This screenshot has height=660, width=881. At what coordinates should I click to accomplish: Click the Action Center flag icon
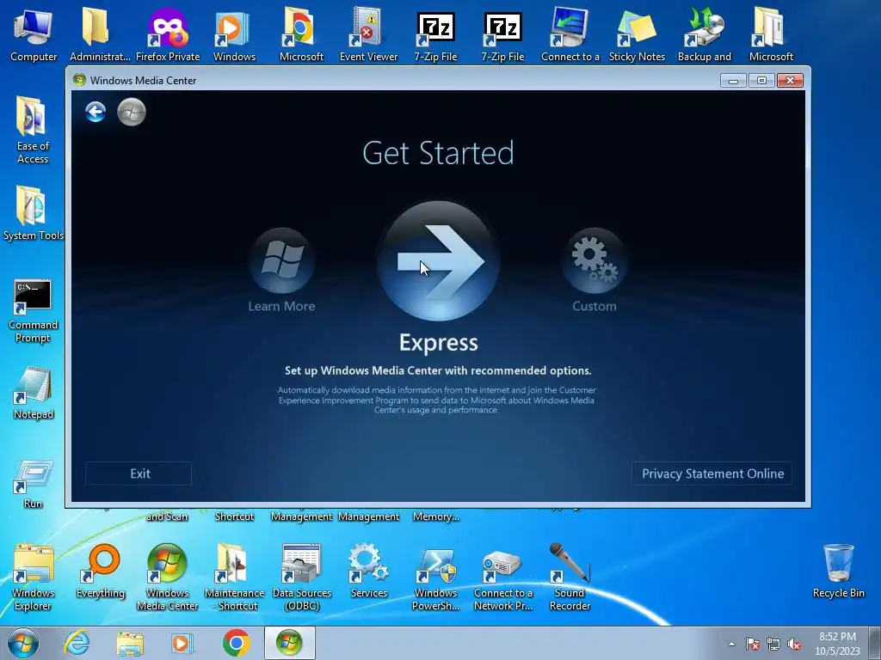pos(753,645)
